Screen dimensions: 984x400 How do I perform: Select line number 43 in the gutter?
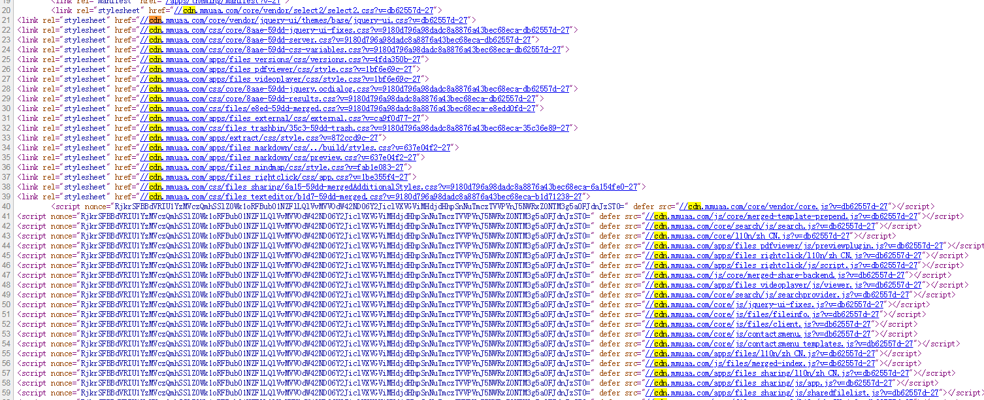pos(7,236)
